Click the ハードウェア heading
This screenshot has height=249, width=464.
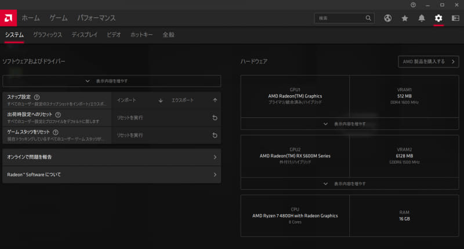coord(254,62)
